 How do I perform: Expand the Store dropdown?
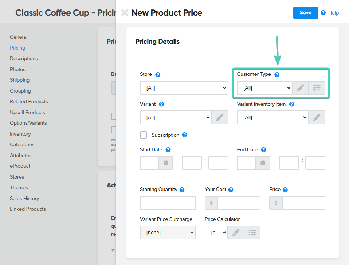pos(184,88)
